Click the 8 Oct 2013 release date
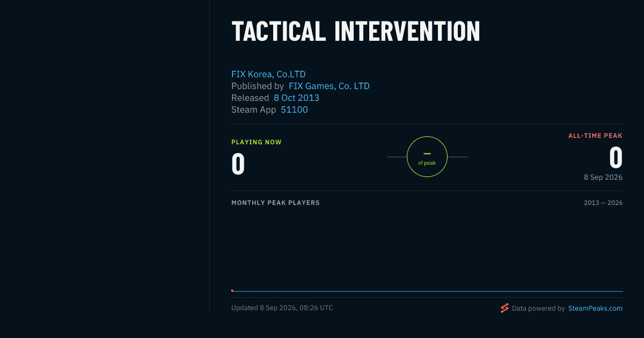This screenshot has width=644, height=338. (x=296, y=98)
